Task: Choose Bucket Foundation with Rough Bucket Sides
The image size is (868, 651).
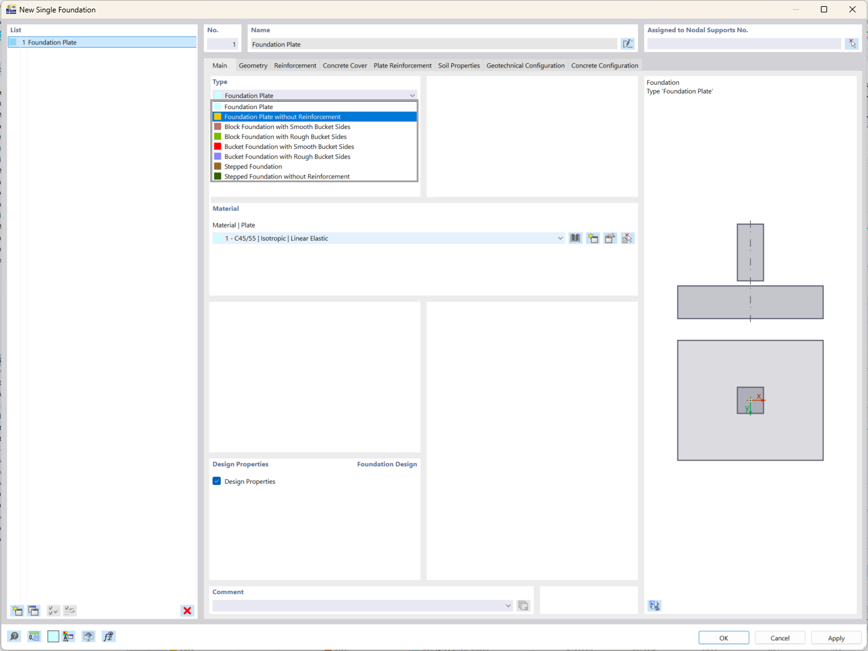Action: [x=314, y=156]
